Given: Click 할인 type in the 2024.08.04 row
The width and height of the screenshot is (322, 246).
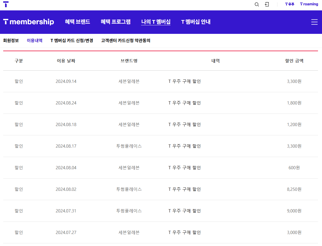Looking at the screenshot, I should pyautogui.click(x=19, y=168).
